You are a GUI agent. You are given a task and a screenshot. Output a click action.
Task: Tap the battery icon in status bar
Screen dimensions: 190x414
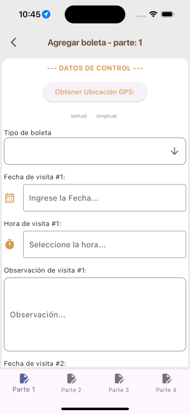[x=168, y=14]
